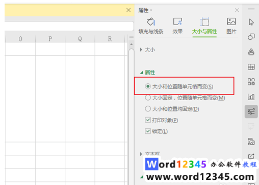Switch to the Effects tab (效果)
The height and width of the screenshot is (185, 259).
click(x=177, y=26)
